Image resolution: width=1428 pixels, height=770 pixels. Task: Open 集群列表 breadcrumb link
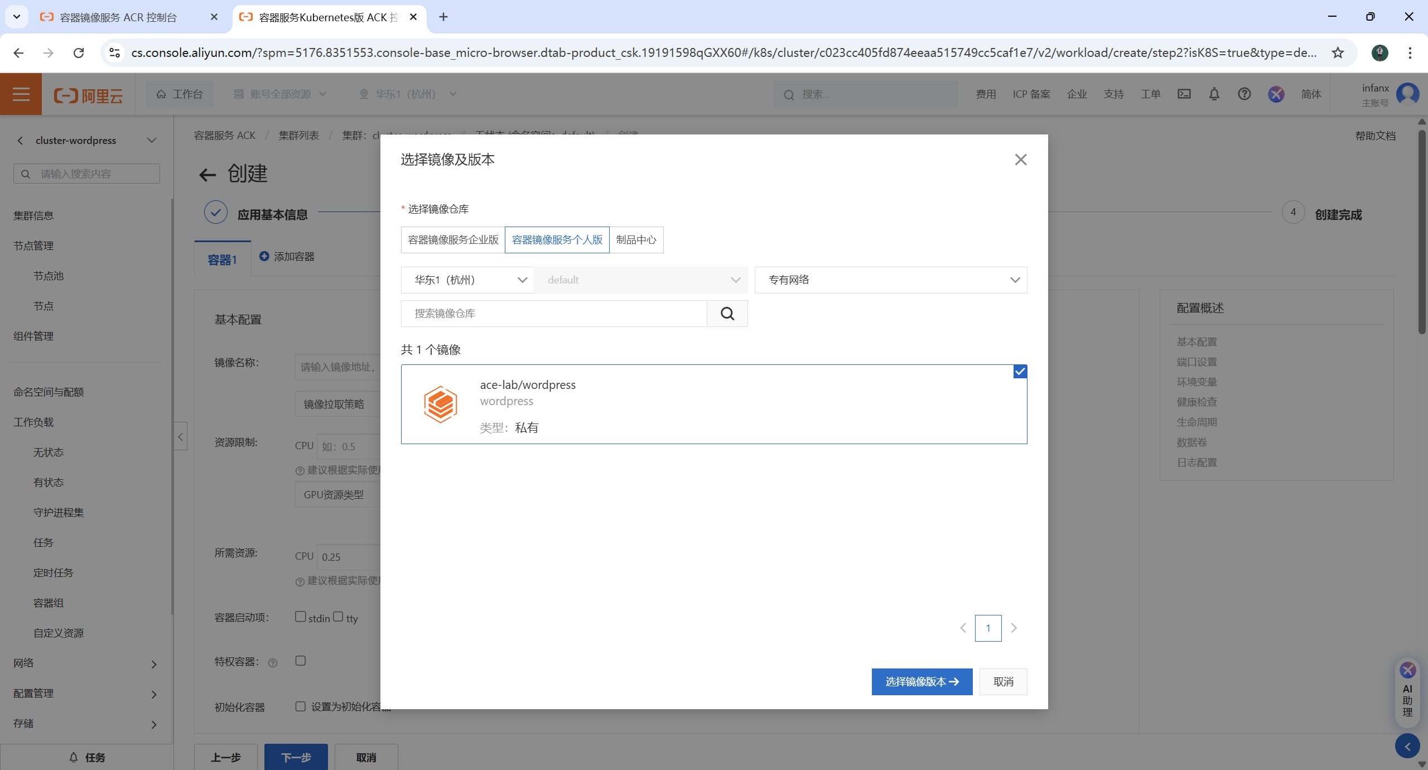coord(299,136)
